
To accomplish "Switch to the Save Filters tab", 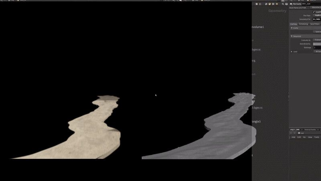I will (x=315, y=24).
